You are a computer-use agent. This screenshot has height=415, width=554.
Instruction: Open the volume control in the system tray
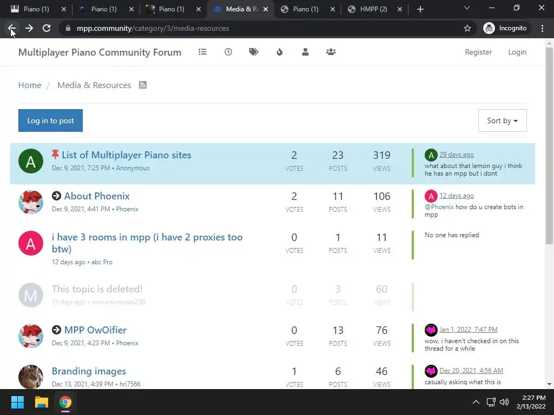[x=505, y=402]
